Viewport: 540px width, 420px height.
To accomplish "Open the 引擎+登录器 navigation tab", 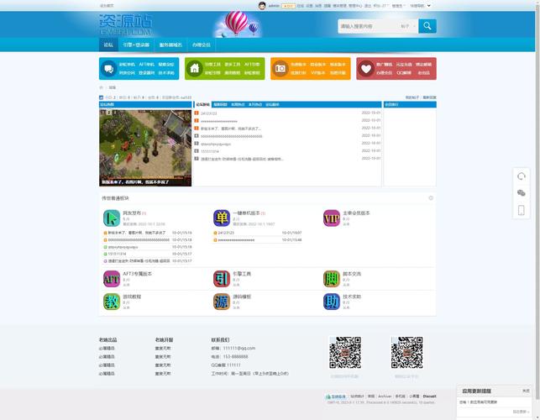I will (x=136, y=45).
